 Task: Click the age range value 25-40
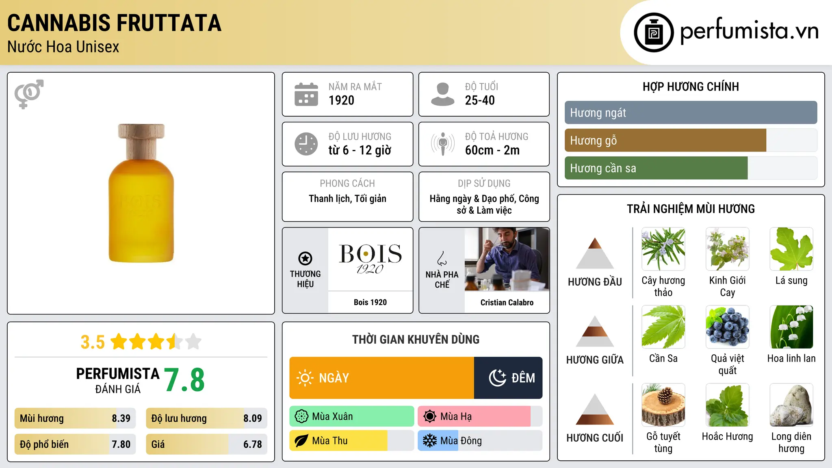pos(480,100)
